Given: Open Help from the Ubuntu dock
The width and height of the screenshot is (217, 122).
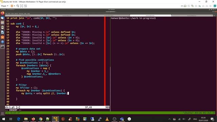Looking at the screenshot, I should click(2, 42).
